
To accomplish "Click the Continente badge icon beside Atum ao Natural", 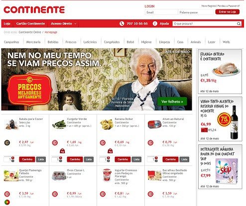I will [x=150, y=143].
